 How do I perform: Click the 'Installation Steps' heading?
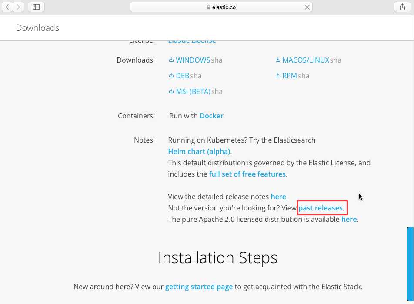pos(217,257)
